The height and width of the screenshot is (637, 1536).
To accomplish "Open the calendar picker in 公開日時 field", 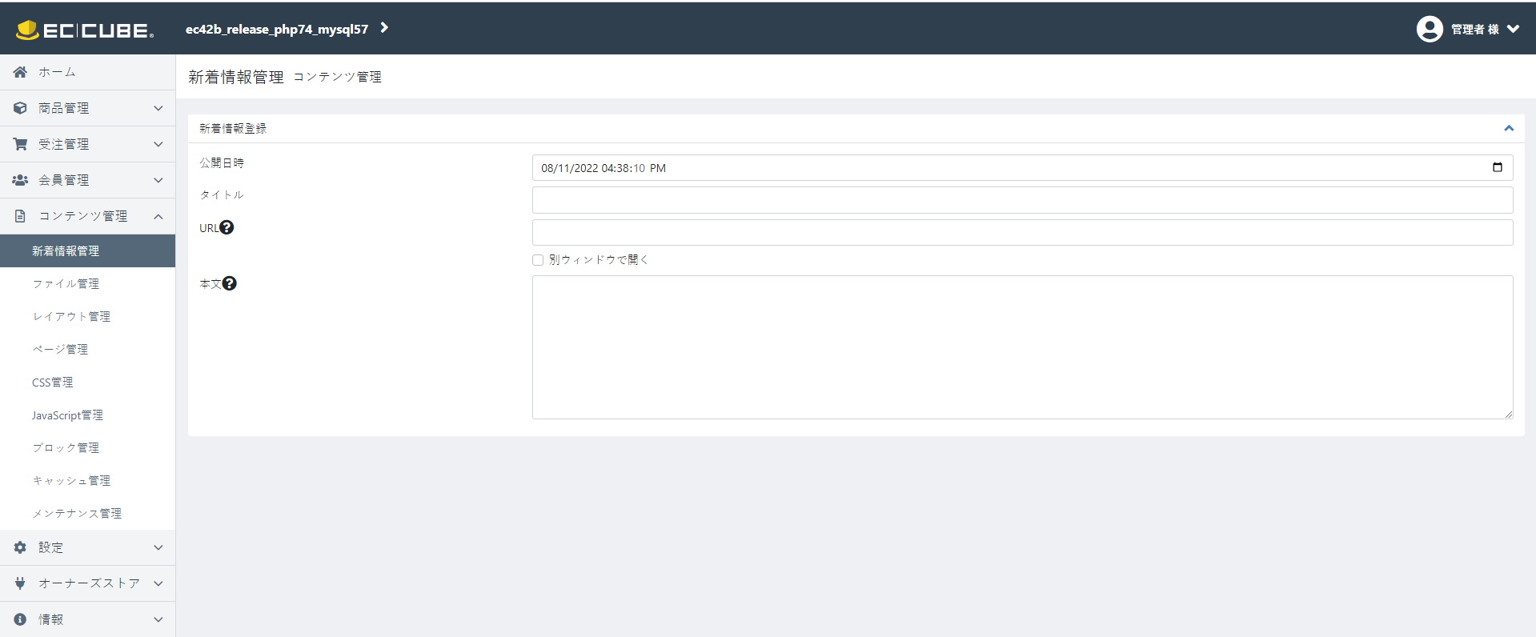I will [x=1498, y=167].
